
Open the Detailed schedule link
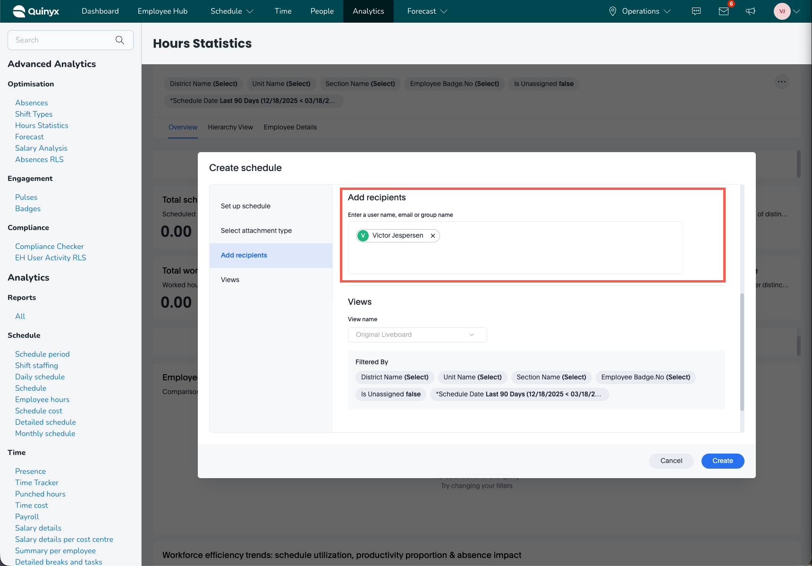click(45, 422)
